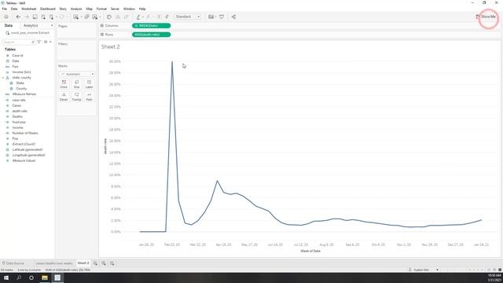This screenshot has width=503, height=283.
Task: Click the Redo forward arrow
Action: click(27, 17)
